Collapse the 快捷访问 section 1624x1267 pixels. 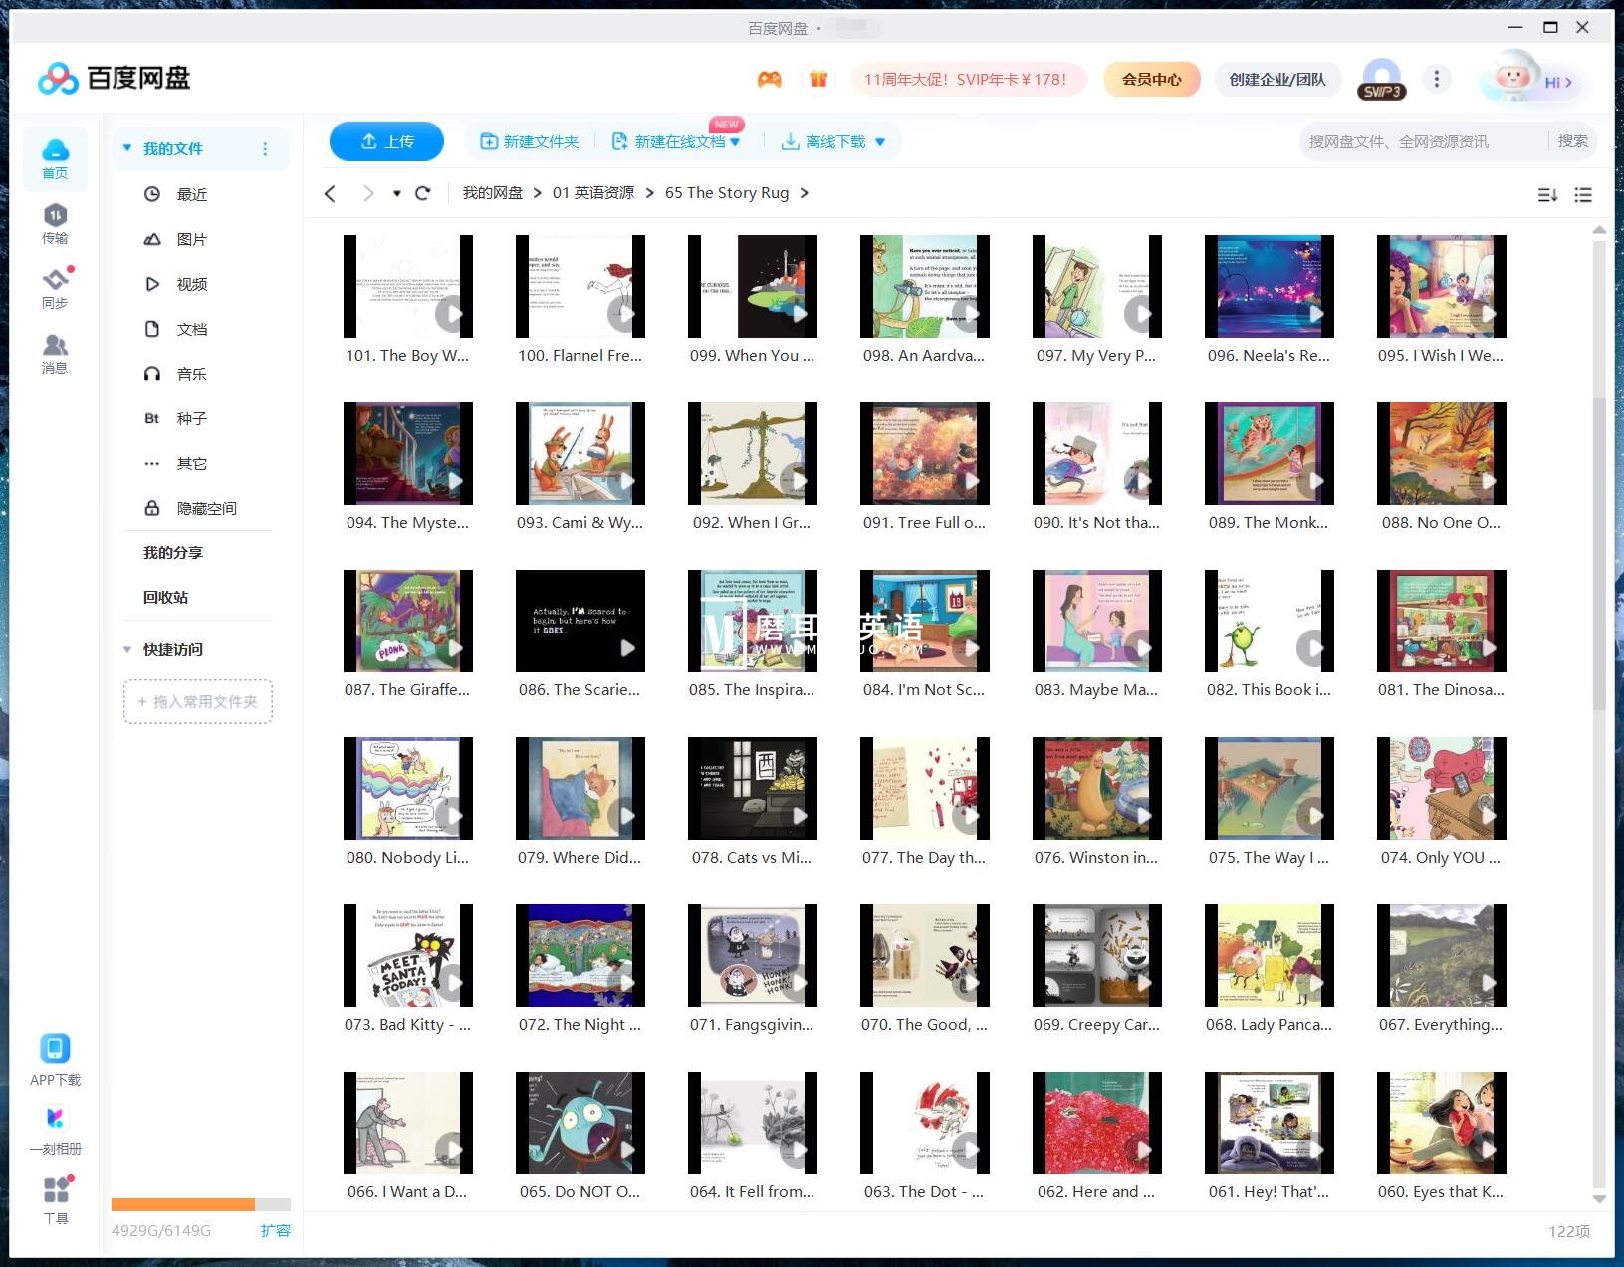tap(127, 648)
